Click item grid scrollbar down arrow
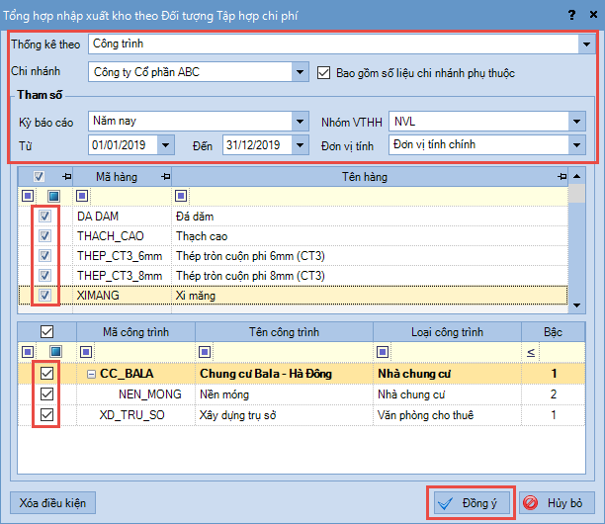This screenshot has height=524, width=605. click(x=577, y=306)
